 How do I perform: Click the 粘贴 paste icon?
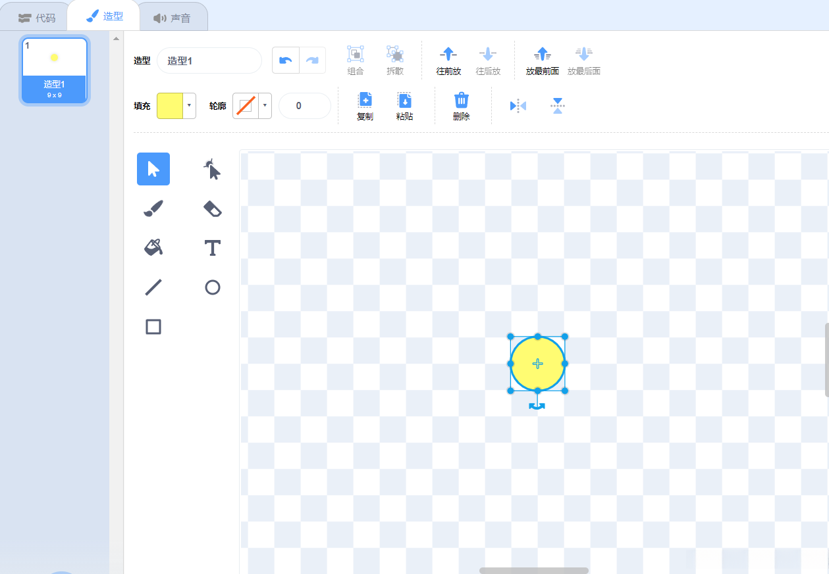[x=404, y=100]
